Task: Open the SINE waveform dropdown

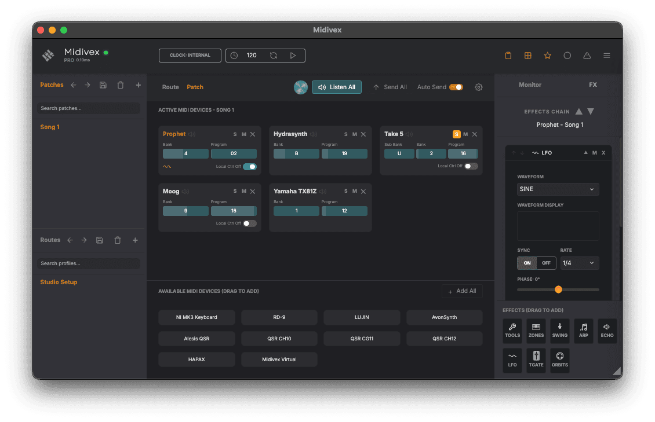Action: (x=558, y=189)
